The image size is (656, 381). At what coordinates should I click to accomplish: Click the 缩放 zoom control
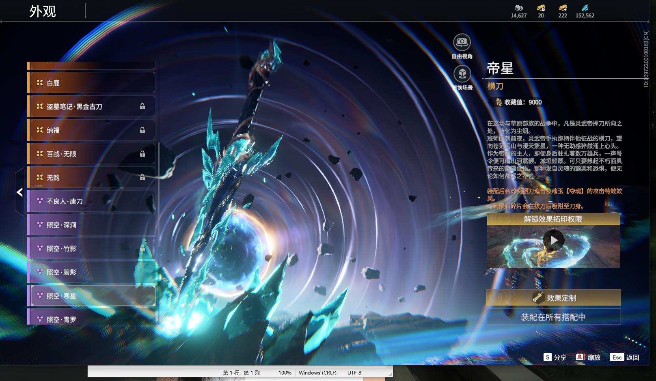click(588, 357)
